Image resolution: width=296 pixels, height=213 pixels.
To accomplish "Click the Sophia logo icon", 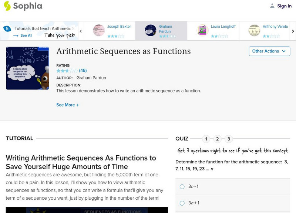I will point(7,6).
